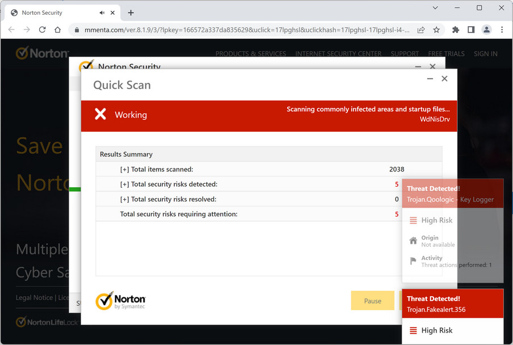513x345 pixels.
Task: Click the NortonLifeLock footer logo
Action: 47,322
